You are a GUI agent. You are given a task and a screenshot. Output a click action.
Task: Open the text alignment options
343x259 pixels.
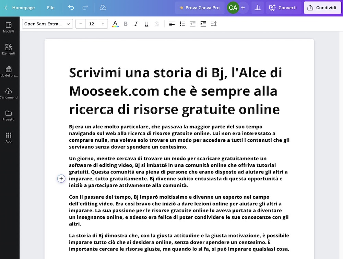(x=172, y=24)
